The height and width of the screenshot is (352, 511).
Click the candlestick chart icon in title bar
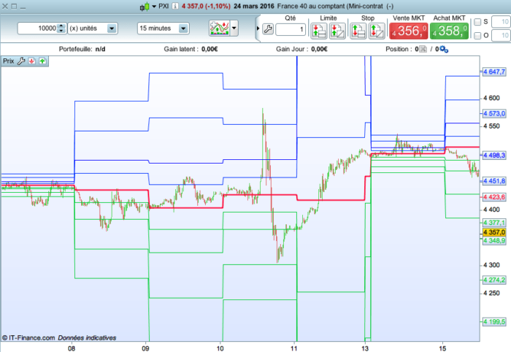pos(145,6)
